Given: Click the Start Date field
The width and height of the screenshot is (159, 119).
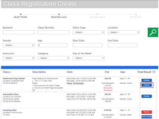Looking at the screenshot, I should tap(87, 45).
